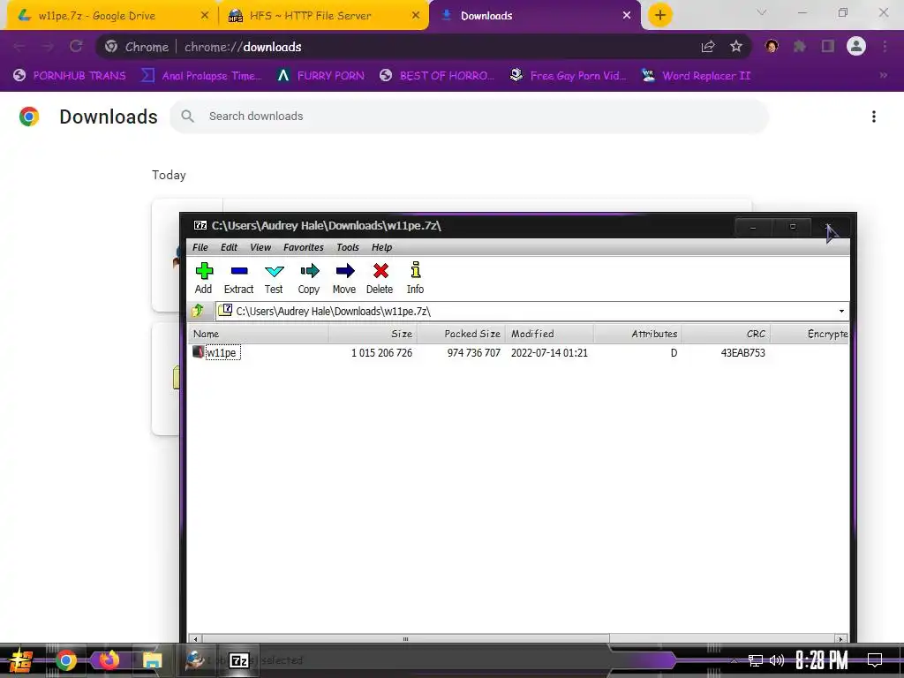Sort by Size column header
Viewport: 904px width, 678px height.
point(373,334)
